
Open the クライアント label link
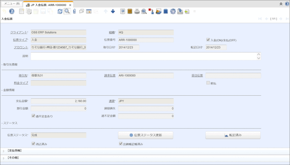(19, 32)
